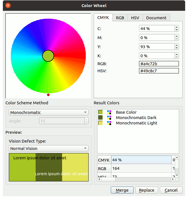Close the Color Wheel dialog window

coord(8,5)
